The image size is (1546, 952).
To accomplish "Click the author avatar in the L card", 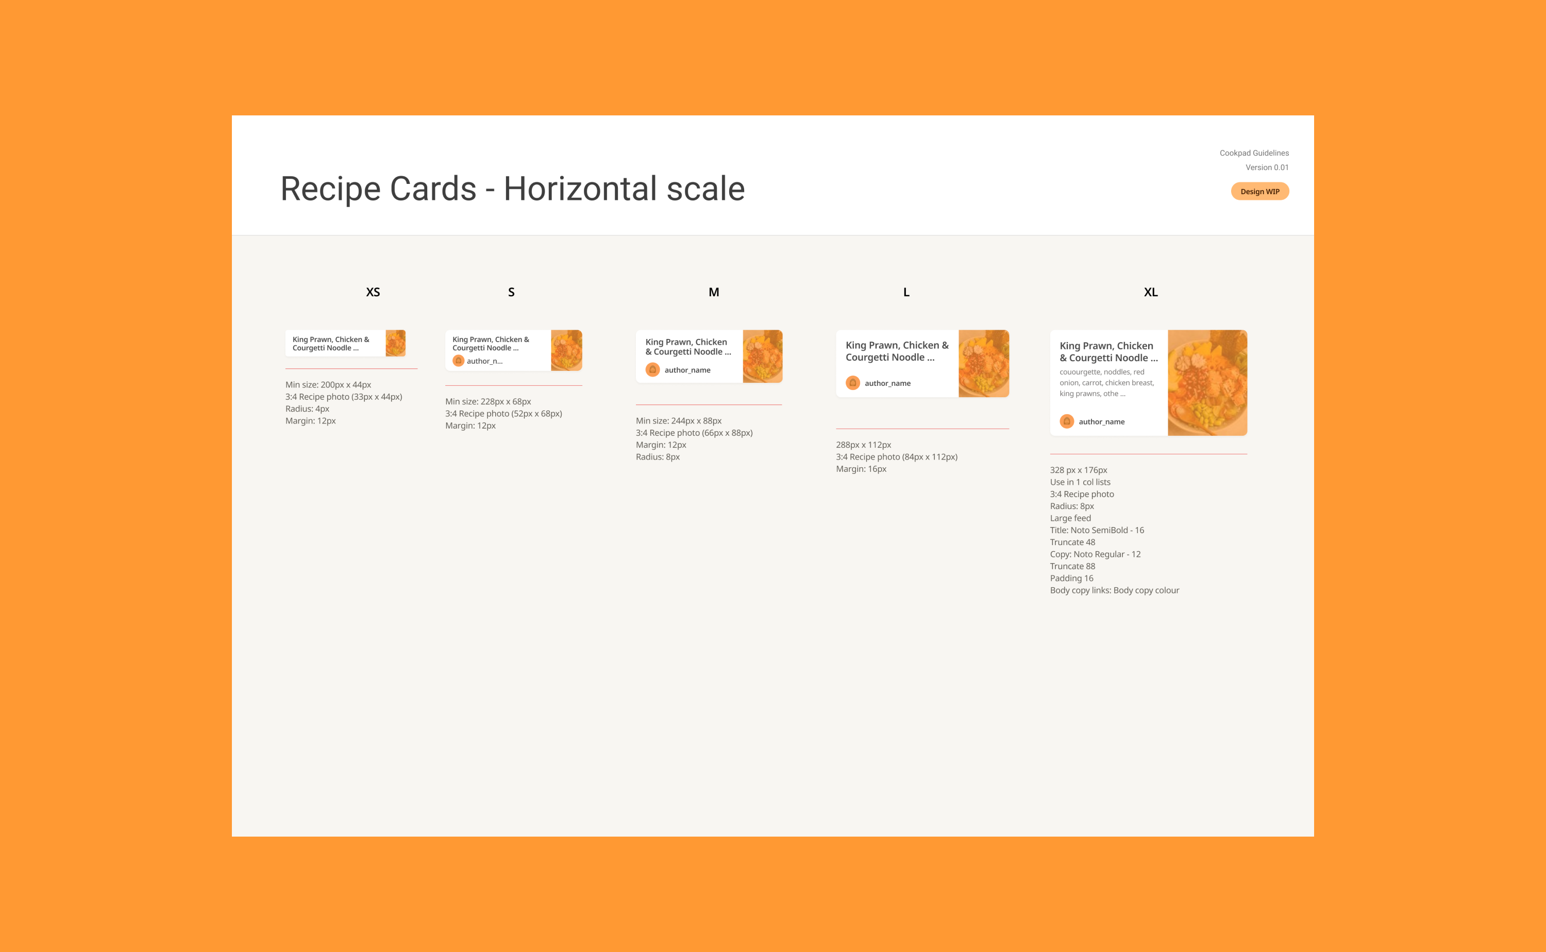I will pyautogui.click(x=853, y=383).
